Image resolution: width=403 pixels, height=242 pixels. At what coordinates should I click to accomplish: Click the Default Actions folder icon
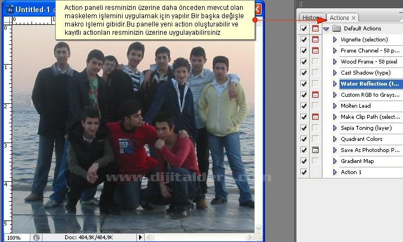[336, 29]
